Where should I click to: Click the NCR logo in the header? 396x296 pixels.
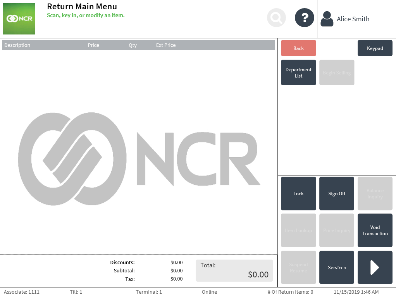tap(19, 19)
